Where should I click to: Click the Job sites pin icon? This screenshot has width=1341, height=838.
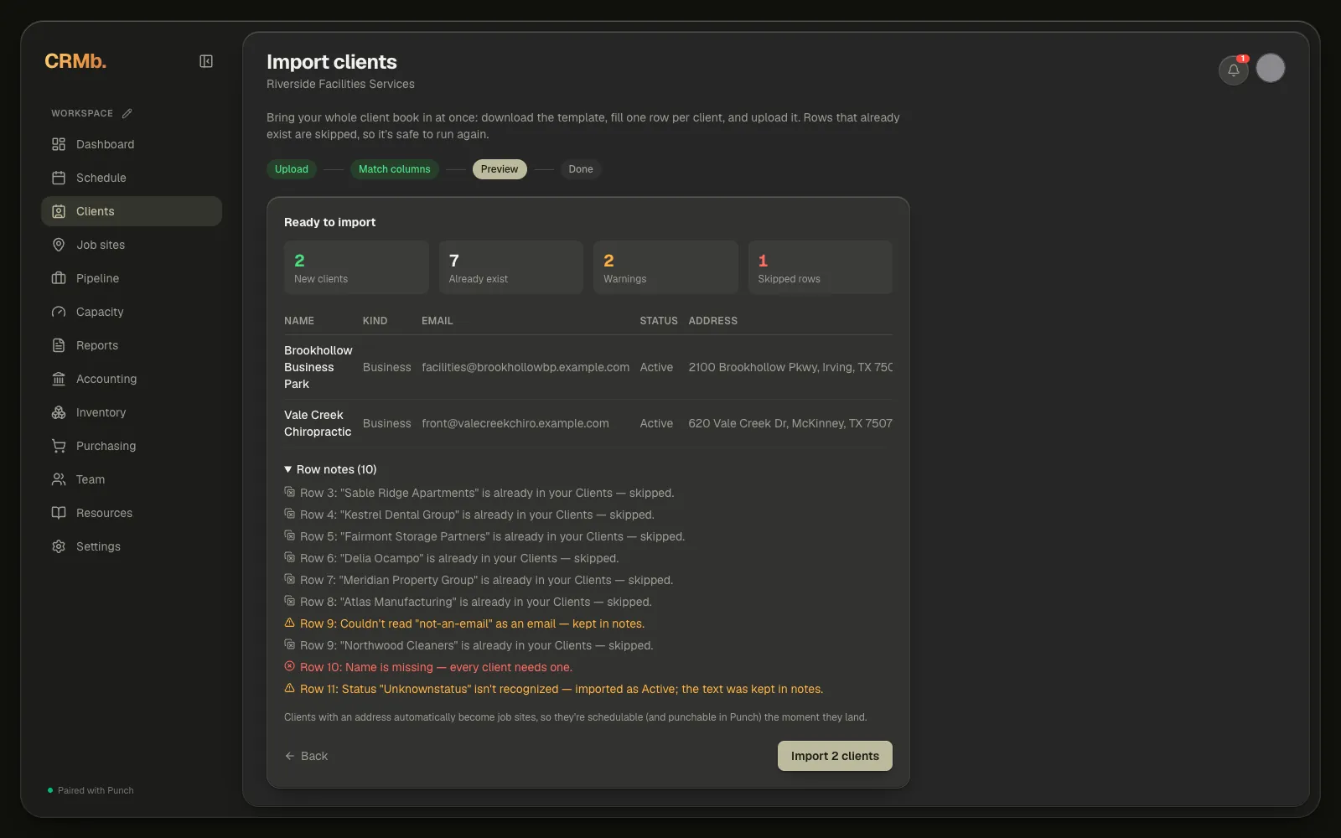click(59, 245)
